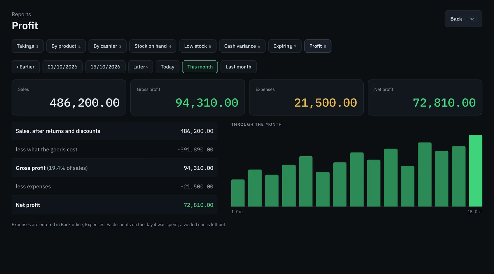This screenshot has height=274, width=494.
Task: Select the 'Gross profit (19.4% of sales)' row
Action: click(115, 168)
